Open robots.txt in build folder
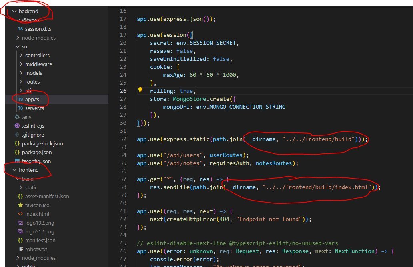The height and width of the screenshot is (267, 413). (36, 249)
